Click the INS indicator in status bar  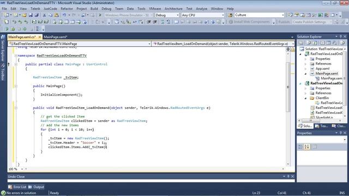(x=342, y=193)
